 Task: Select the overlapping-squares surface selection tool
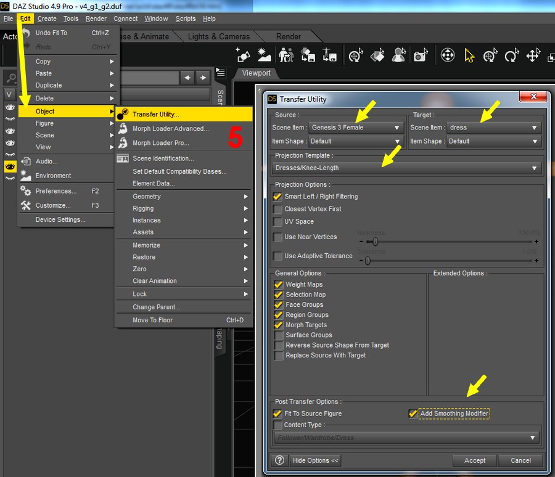point(377,55)
